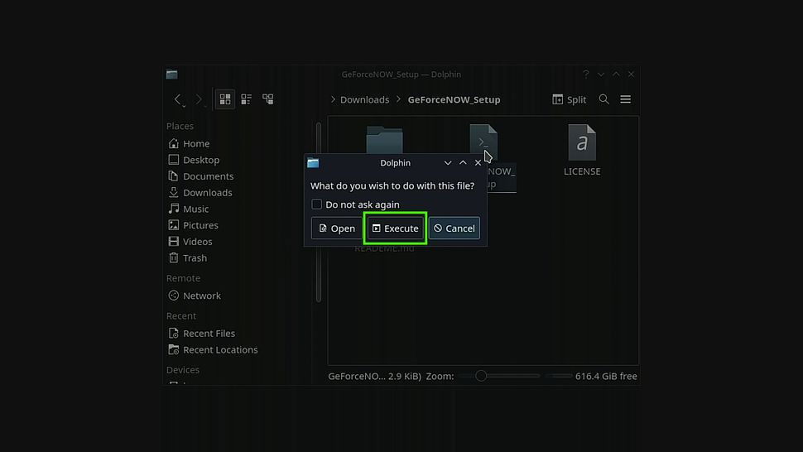803x452 pixels.
Task: Switch to Details tree view mode
Action: [268, 99]
